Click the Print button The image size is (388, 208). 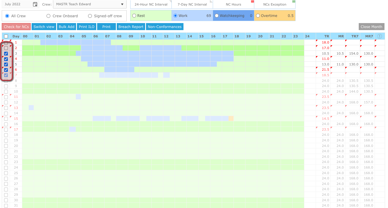[x=107, y=27]
